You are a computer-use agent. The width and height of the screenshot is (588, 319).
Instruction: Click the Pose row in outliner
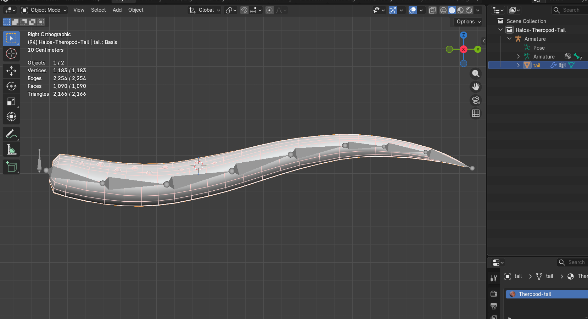pos(538,47)
